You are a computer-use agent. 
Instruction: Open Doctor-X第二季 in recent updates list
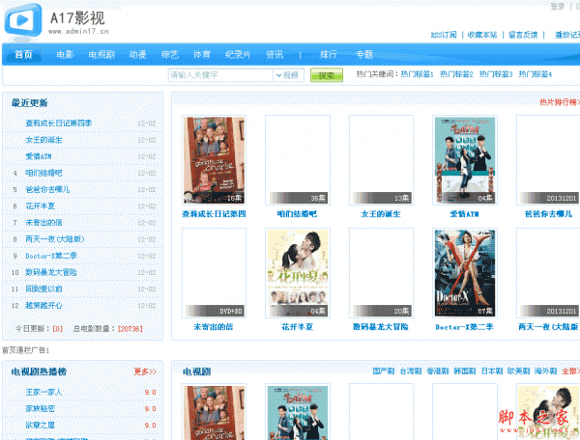51,256
